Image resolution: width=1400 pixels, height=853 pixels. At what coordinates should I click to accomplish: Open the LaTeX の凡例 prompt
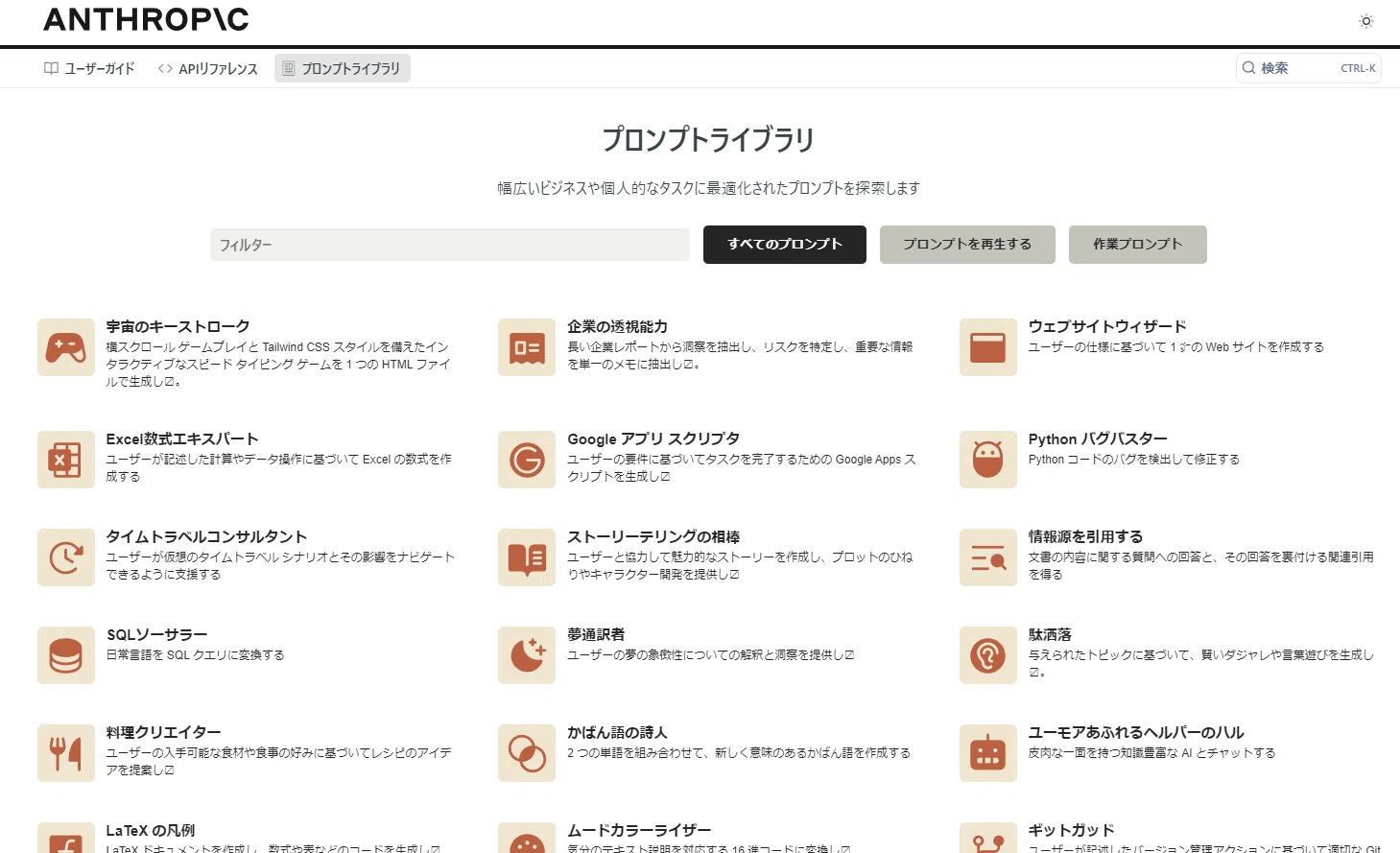(x=151, y=831)
